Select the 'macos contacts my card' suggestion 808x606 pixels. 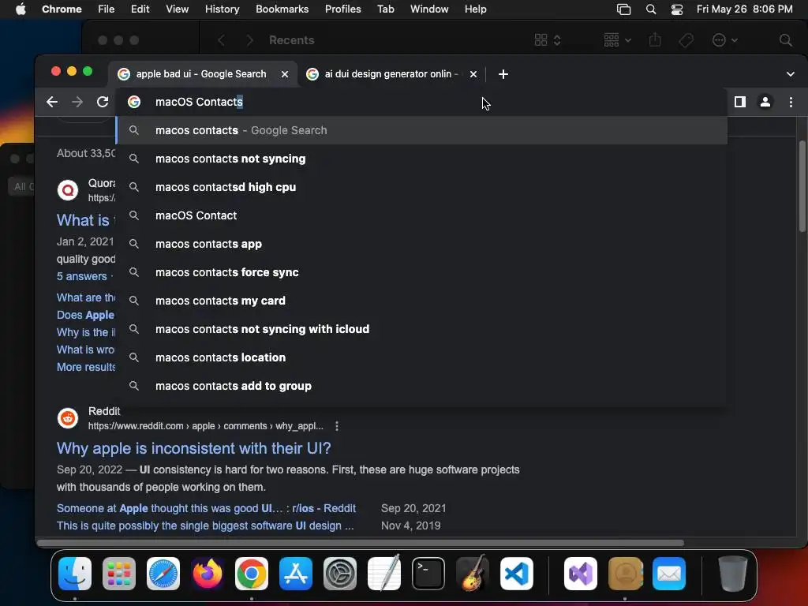[x=421, y=301]
